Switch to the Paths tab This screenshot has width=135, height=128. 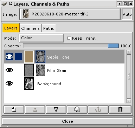pos(49,28)
